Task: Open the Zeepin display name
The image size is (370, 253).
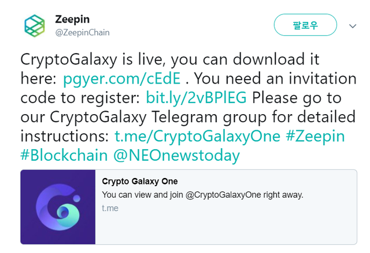Action: click(71, 19)
